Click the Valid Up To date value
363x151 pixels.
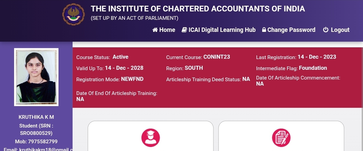pos(124,68)
